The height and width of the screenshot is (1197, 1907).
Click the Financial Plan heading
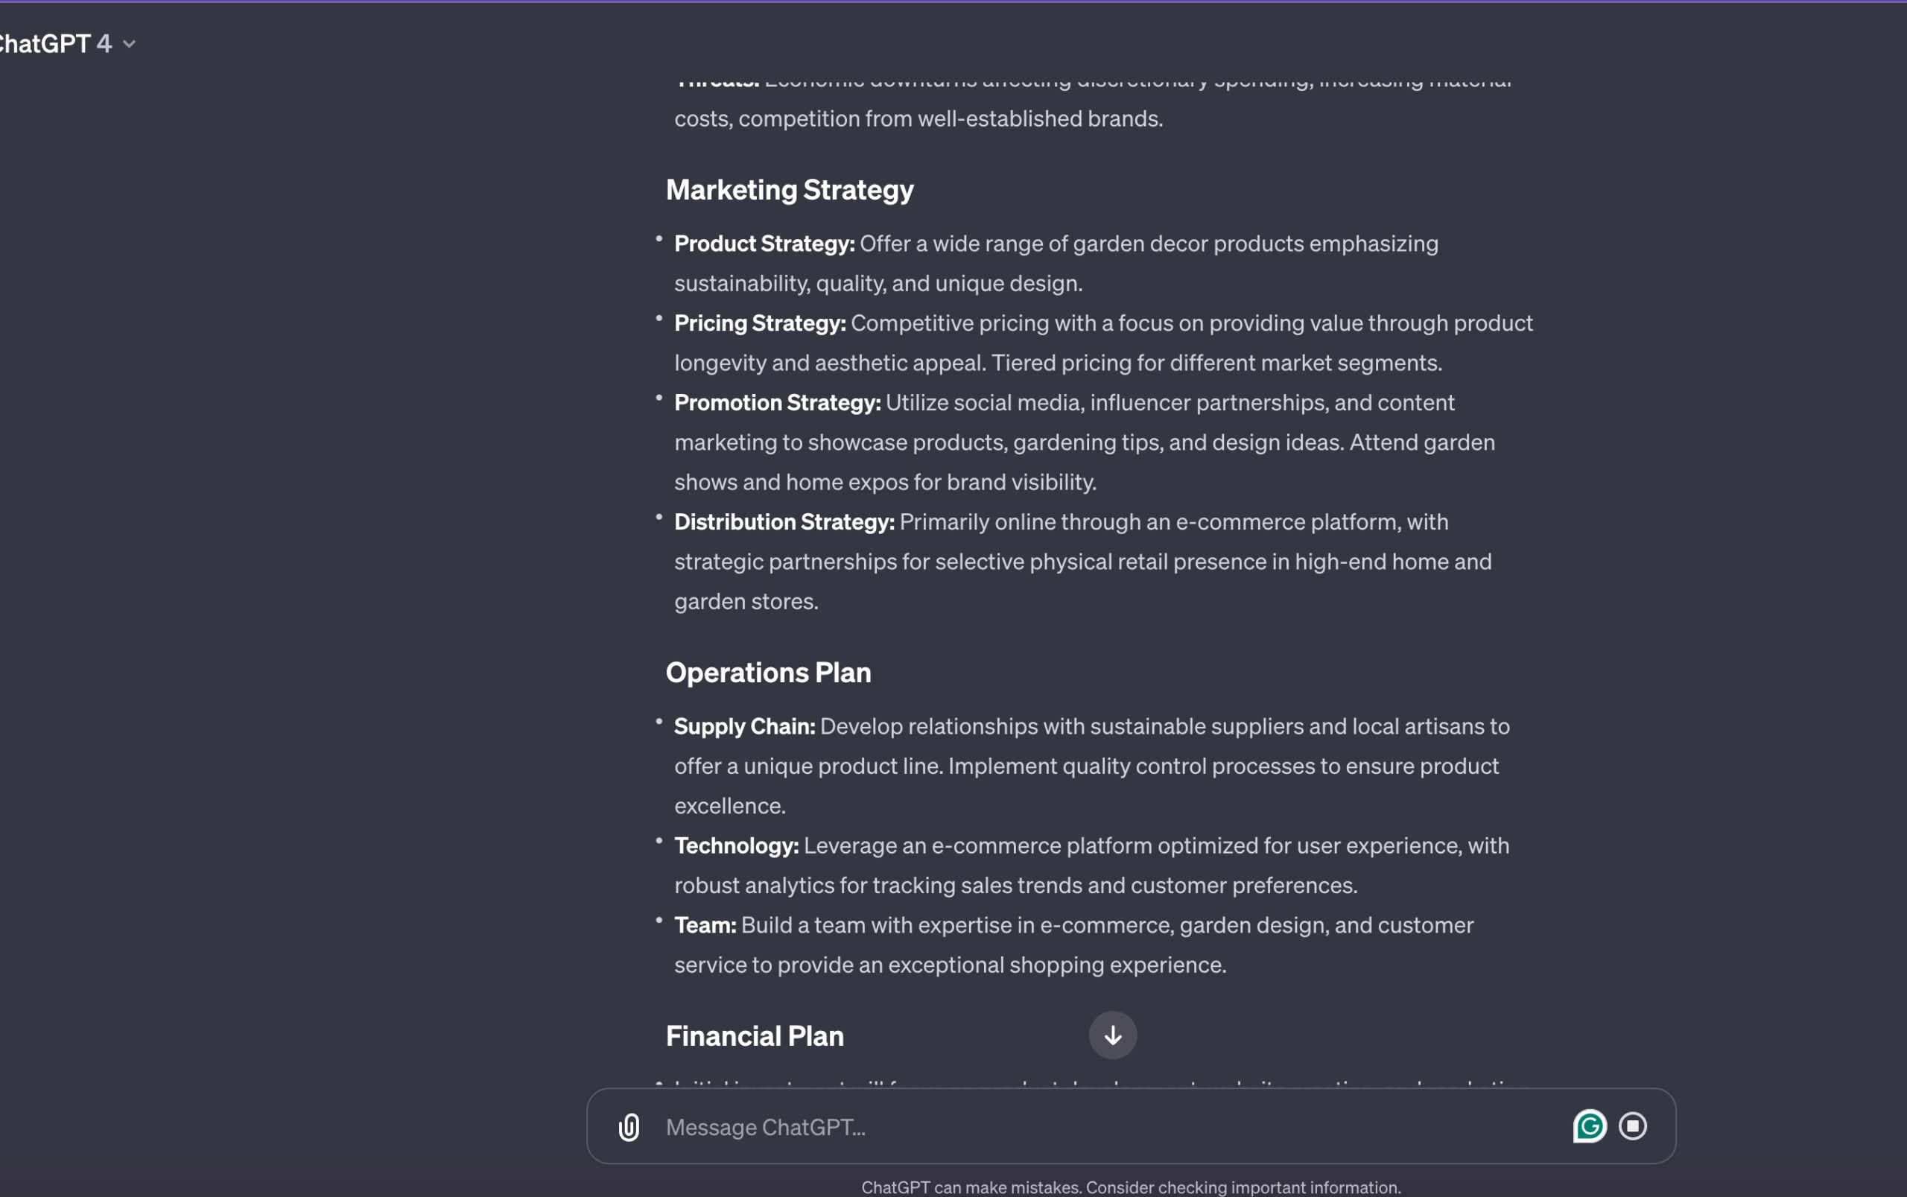pos(755,1036)
